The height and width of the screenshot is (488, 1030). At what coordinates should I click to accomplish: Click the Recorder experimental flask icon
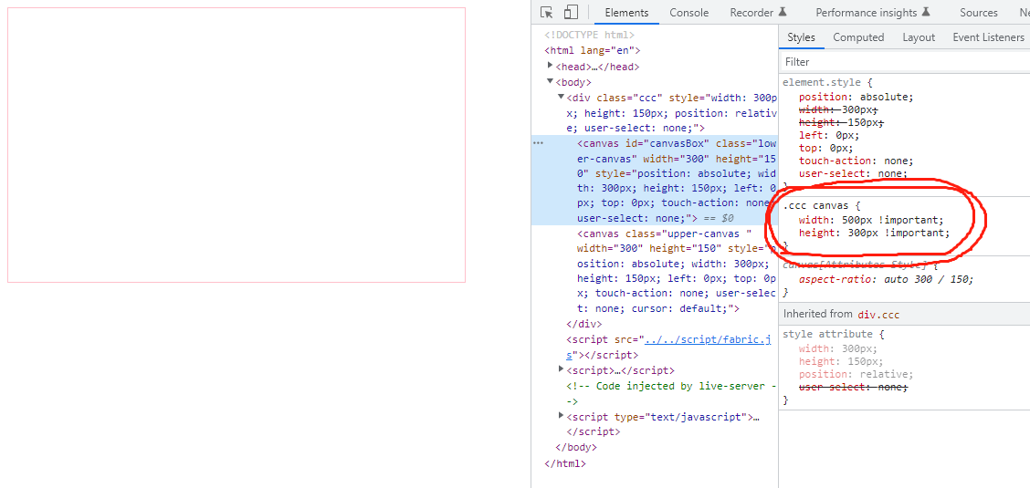783,13
